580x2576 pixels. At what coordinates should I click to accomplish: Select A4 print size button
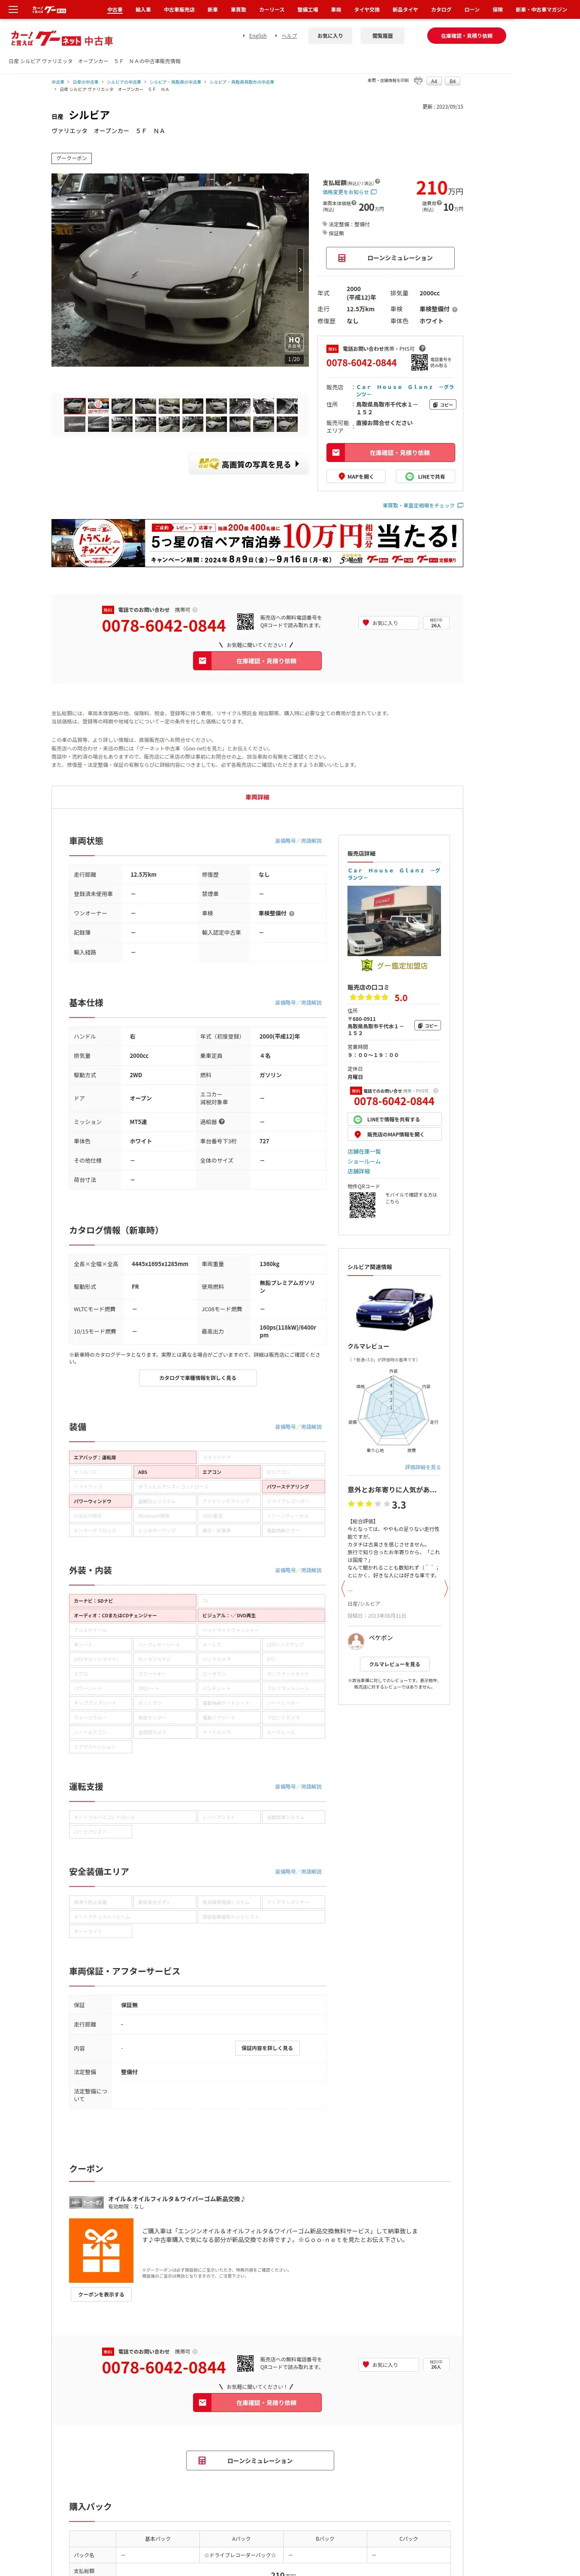click(434, 81)
